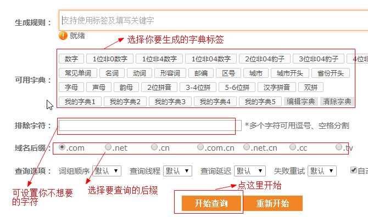Expand the 查询线程 dropdown
The height and width of the screenshot is (217, 368).
coord(177,171)
